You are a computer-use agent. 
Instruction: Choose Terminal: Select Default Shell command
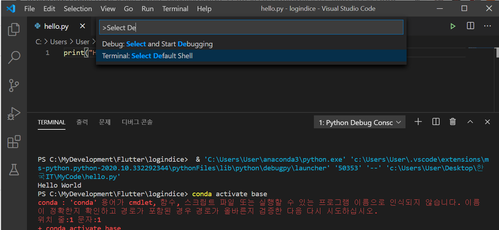pos(251,56)
